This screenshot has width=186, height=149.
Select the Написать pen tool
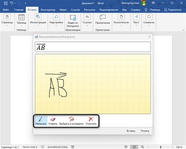point(41,121)
